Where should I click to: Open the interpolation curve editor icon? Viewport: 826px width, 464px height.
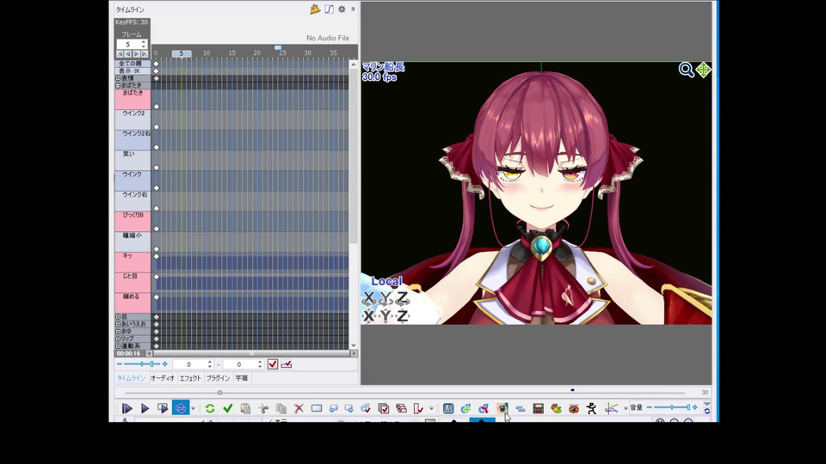point(330,9)
